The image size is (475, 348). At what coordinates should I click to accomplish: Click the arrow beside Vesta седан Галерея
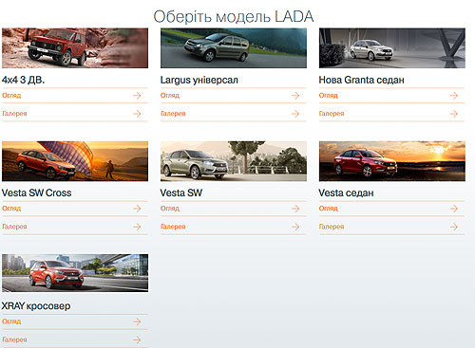pos(454,227)
